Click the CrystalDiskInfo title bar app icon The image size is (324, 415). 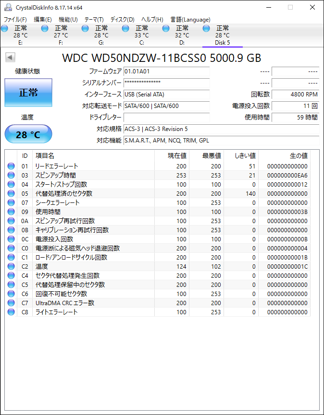coord(8,7)
